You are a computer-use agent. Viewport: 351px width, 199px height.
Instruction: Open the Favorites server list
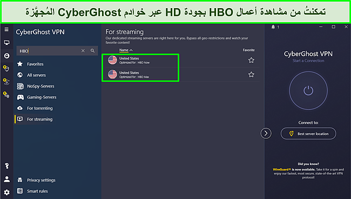[35, 64]
